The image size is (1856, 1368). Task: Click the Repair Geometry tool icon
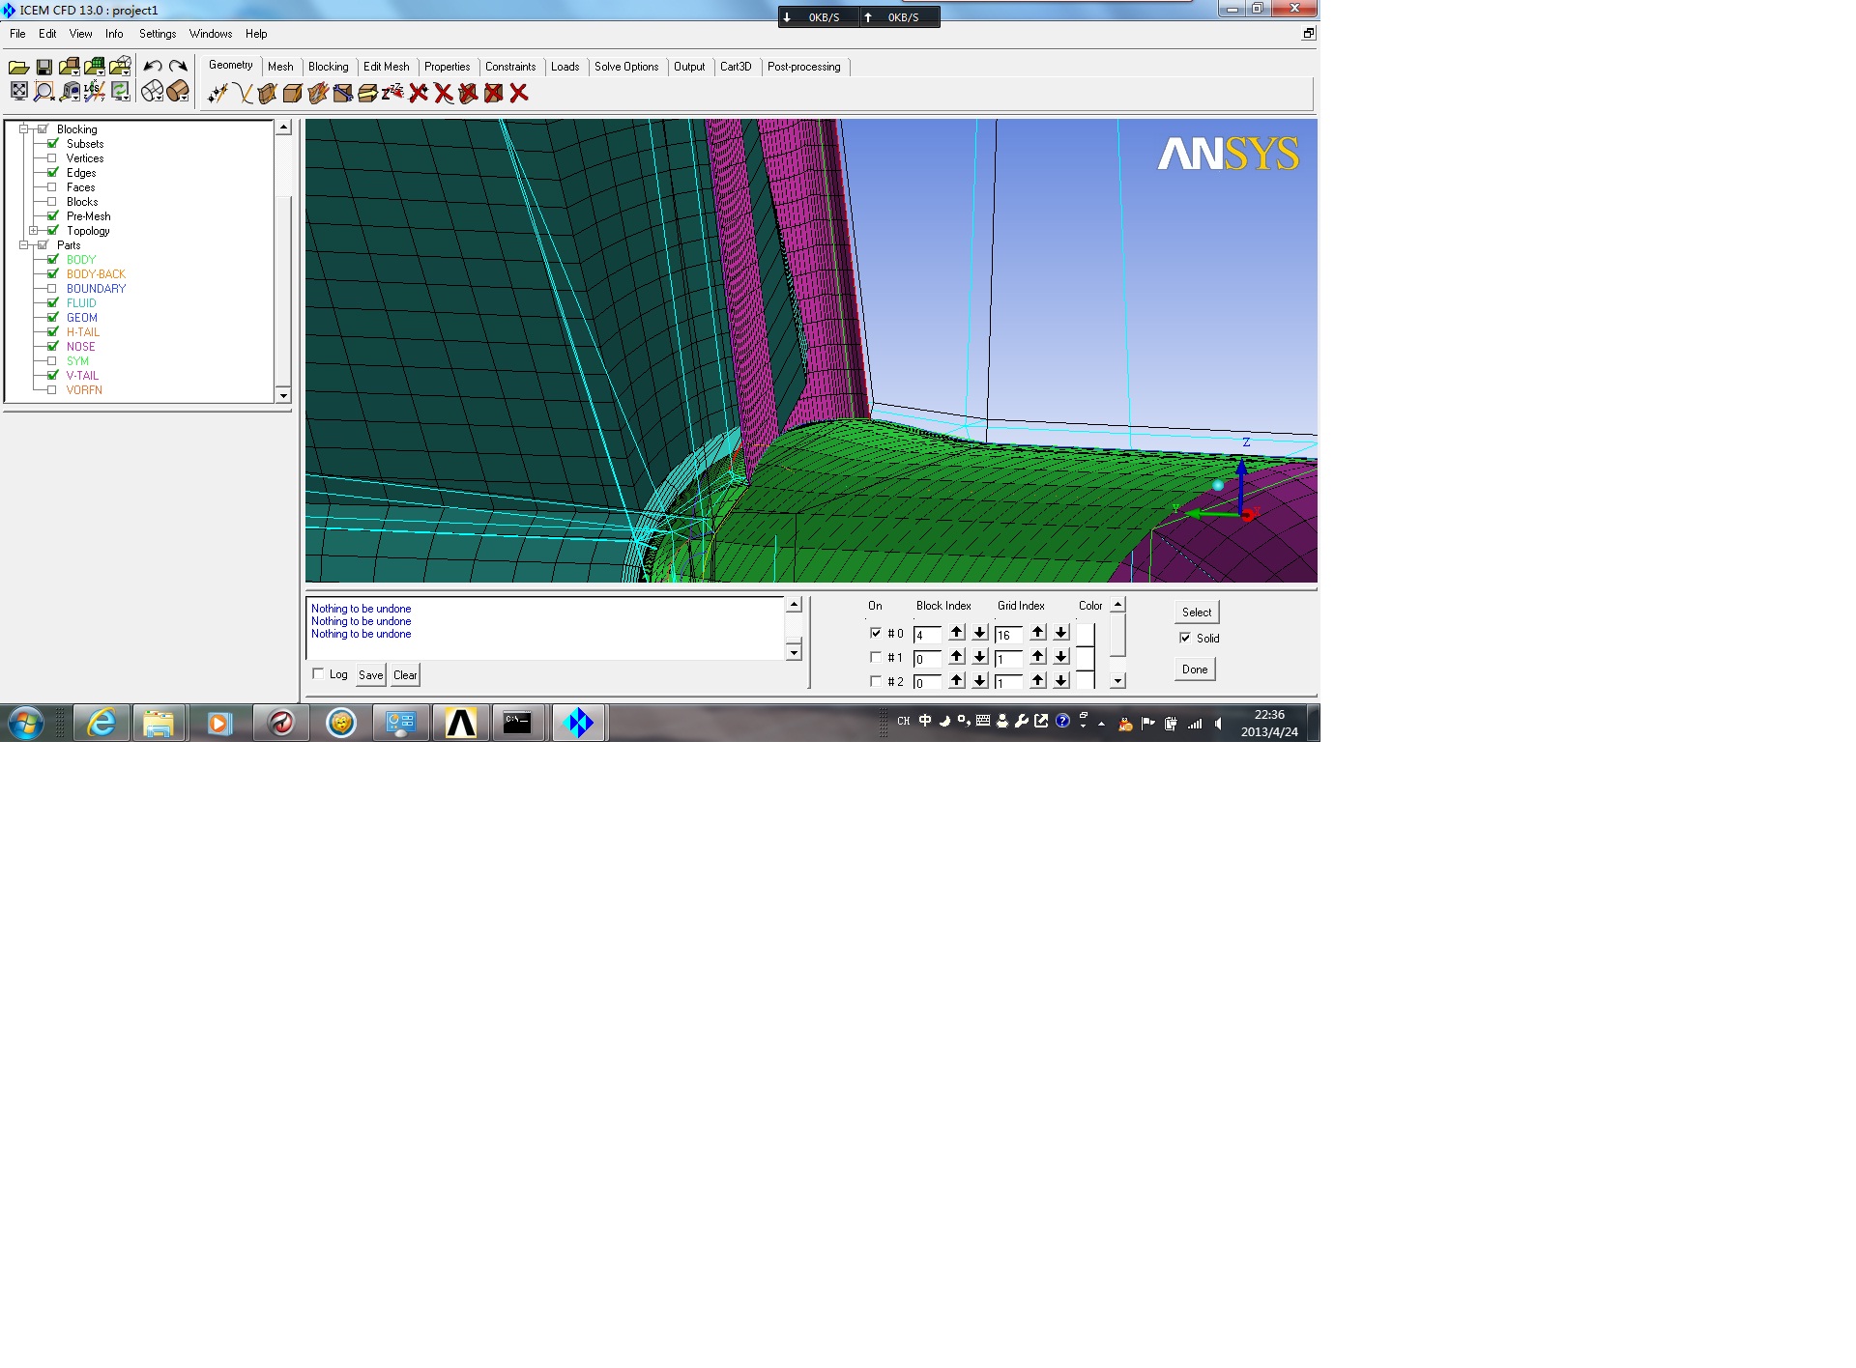(342, 93)
